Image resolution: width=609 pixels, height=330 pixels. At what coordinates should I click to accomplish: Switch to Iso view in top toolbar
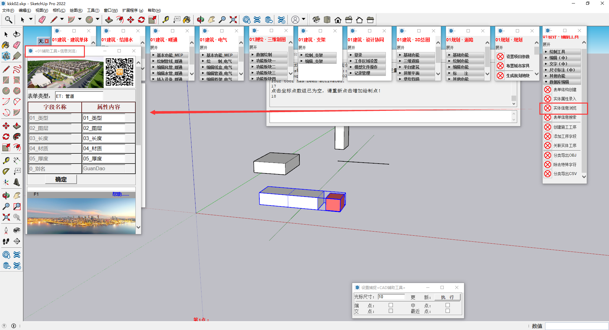(316, 20)
